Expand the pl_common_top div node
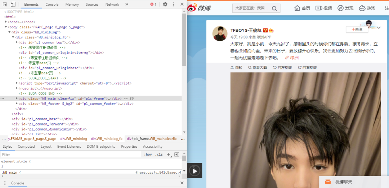 coord(17,42)
